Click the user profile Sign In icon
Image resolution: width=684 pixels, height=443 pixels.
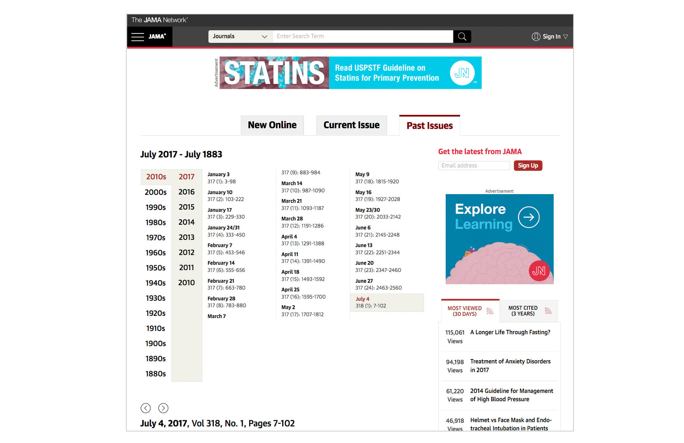(536, 37)
